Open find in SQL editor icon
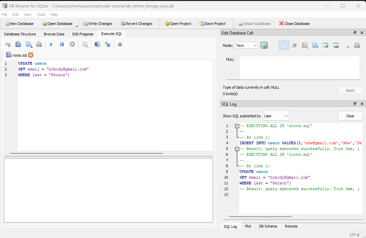Image resolution: width=366 pixels, height=238 pixels. [x=97, y=44]
